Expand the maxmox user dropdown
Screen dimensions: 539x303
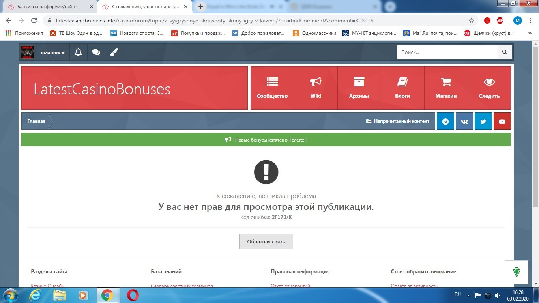point(52,52)
